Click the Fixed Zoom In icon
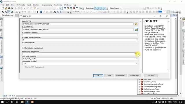 pyautogui.click(x=16, y=12)
